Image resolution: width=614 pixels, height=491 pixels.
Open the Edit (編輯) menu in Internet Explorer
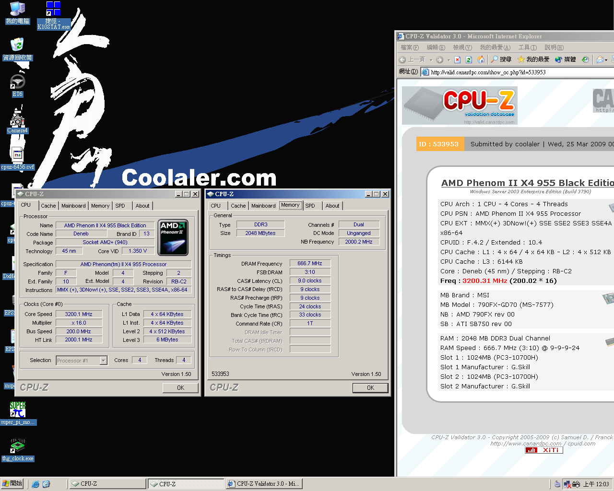click(436, 47)
